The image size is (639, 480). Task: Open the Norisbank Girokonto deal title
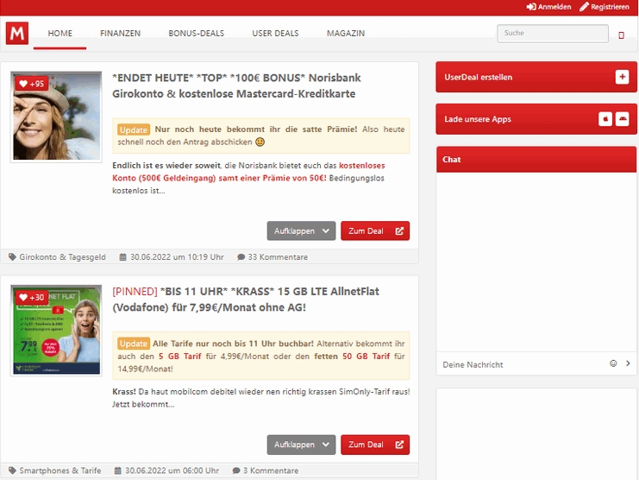pyautogui.click(x=237, y=85)
